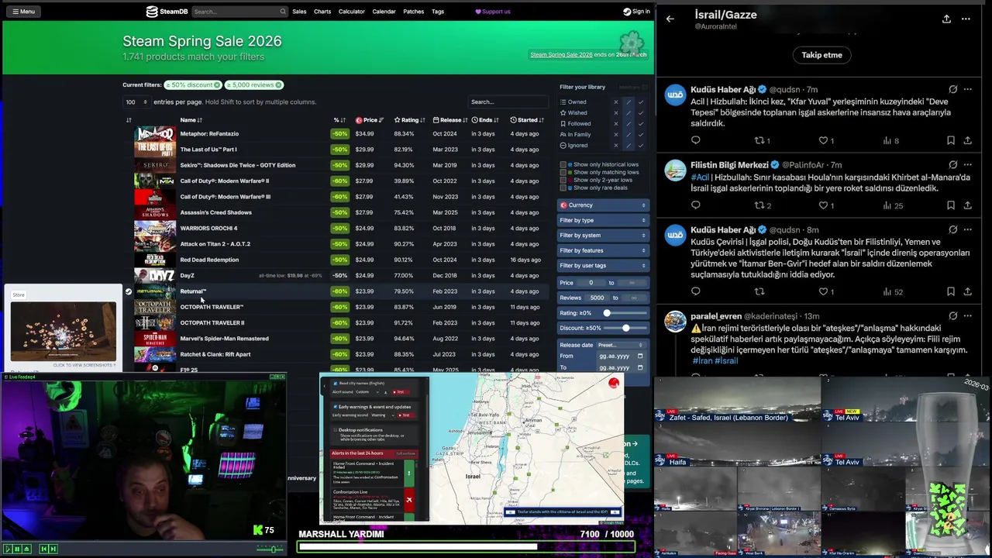
Task: Open the Calculator menu item
Action: pyautogui.click(x=352, y=12)
